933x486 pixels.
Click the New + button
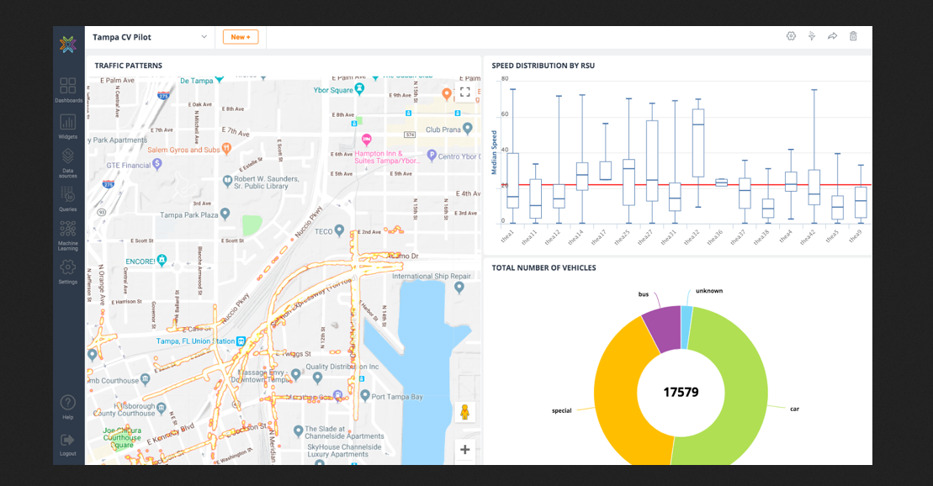[241, 37]
